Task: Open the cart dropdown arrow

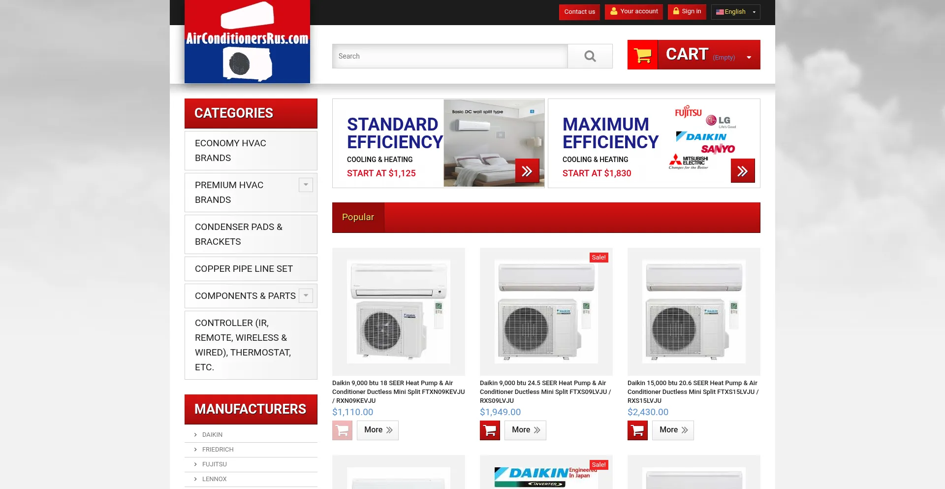Action: tap(749, 56)
